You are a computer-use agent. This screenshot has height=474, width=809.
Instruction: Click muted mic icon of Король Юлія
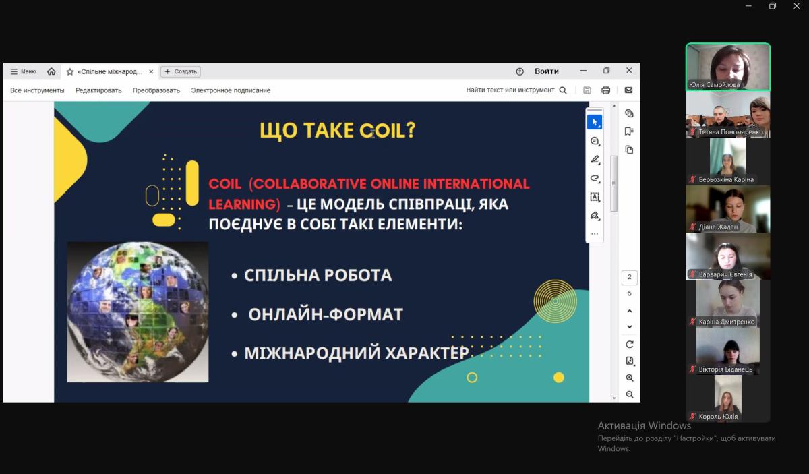(x=692, y=417)
